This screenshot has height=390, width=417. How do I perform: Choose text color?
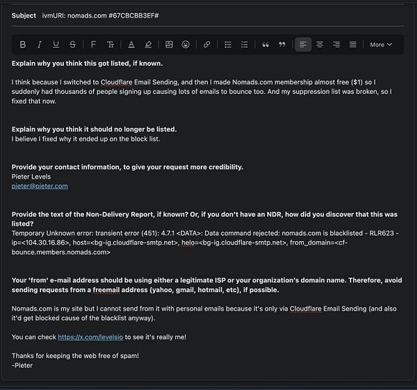click(131, 44)
